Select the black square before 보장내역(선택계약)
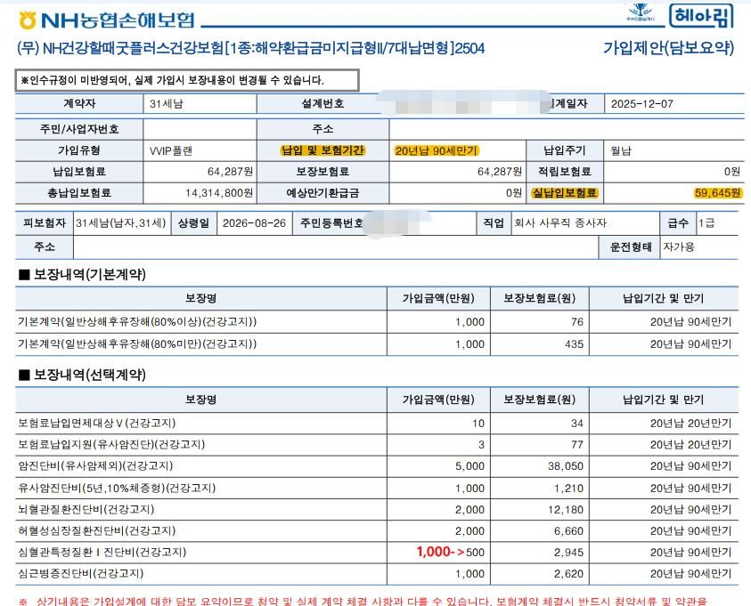 click(x=24, y=375)
